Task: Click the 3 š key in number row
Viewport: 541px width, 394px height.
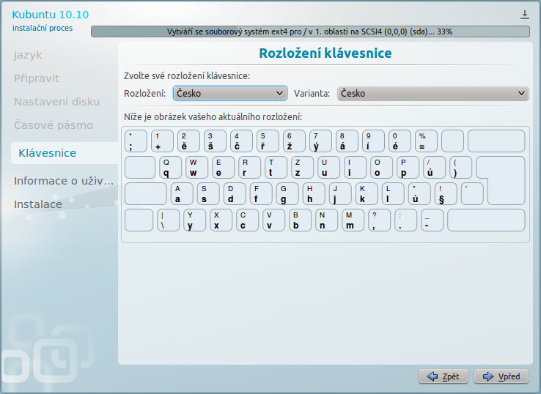Action: [x=215, y=141]
